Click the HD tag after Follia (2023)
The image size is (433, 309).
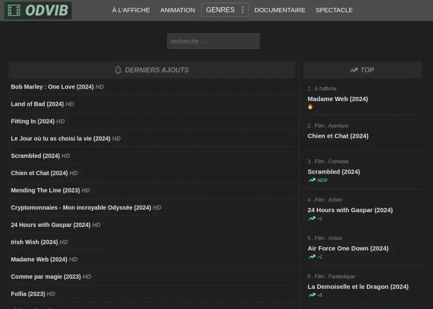pos(51,294)
